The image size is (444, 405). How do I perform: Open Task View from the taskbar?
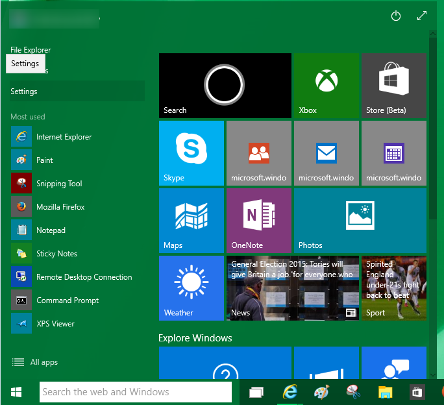pos(256,392)
